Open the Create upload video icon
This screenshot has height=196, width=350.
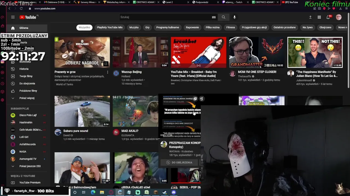(x=310, y=17)
